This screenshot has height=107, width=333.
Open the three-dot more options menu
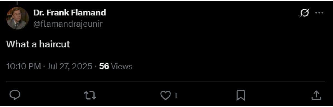pyautogui.click(x=319, y=13)
